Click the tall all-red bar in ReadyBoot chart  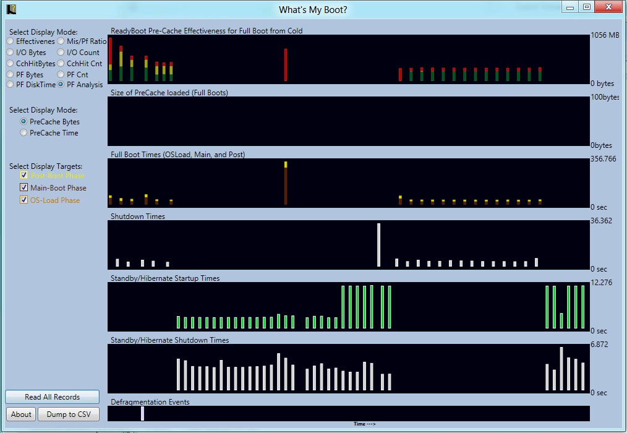click(x=286, y=65)
